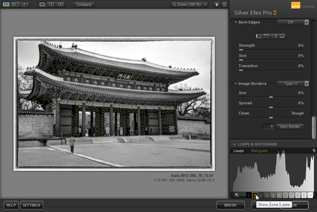Click the Compare button

[x=83, y=4]
